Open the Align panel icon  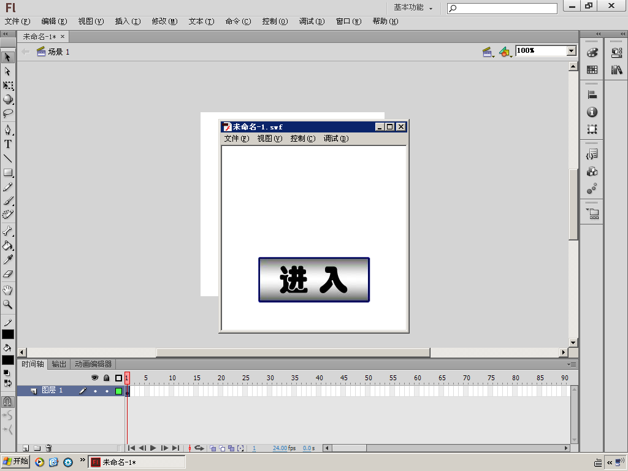(592, 95)
